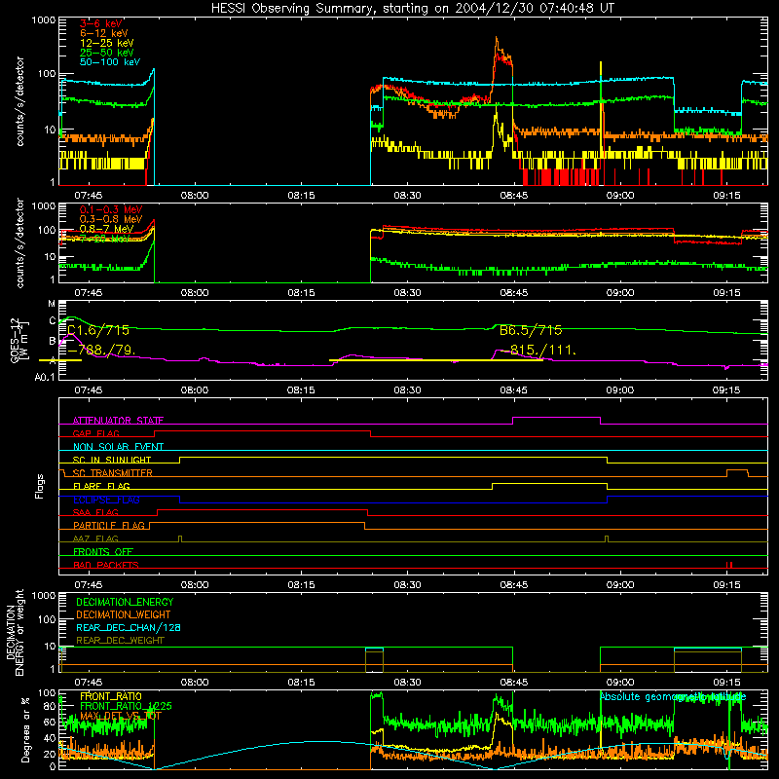Click the 0.1-0.3 MeV legend label
Viewport: 779px width, 779px height.
point(110,209)
